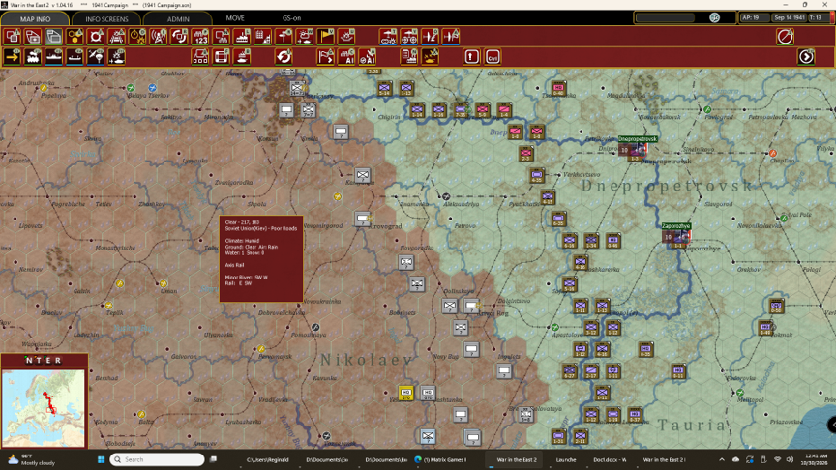This screenshot has width=836, height=470.
Task: Switch to the INFO SCREENS tab
Action: [106, 18]
